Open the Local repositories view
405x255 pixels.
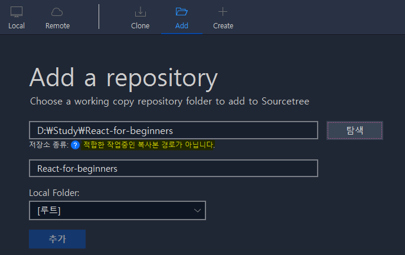pyautogui.click(x=17, y=18)
